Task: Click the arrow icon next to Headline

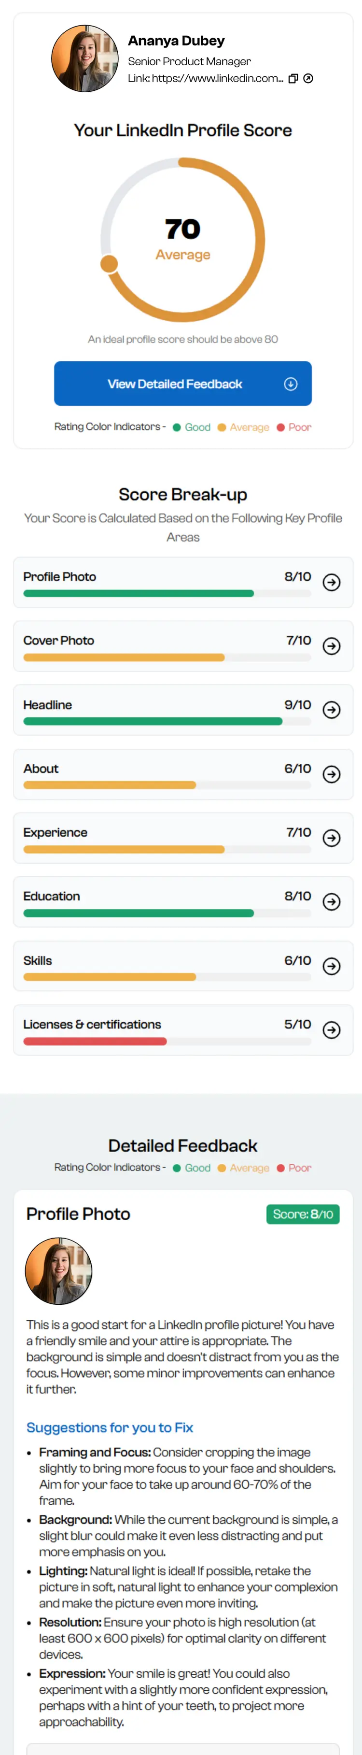Action: [x=332, y=710]
